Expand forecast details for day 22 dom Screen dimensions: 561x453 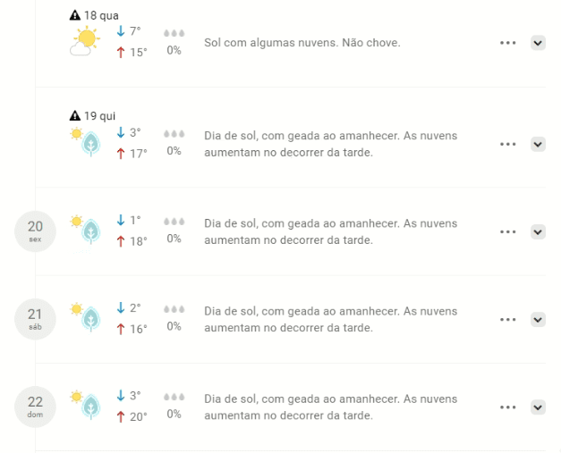point(538,407)
